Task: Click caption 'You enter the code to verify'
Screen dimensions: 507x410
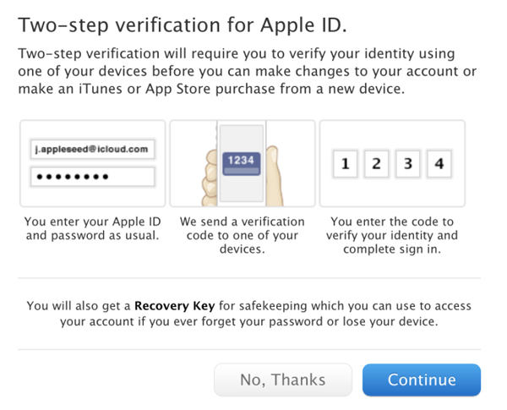Action: coord(392,235)
